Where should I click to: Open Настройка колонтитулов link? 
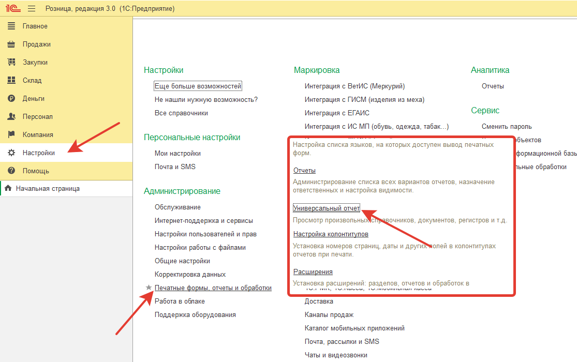click(331, 234)
